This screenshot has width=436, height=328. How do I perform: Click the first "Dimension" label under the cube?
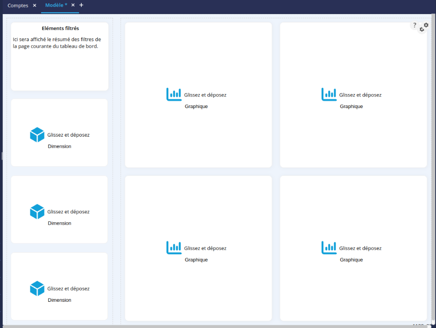59,146
